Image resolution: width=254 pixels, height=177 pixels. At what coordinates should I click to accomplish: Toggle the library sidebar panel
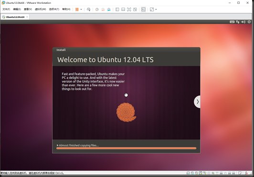tap(117, 10)
